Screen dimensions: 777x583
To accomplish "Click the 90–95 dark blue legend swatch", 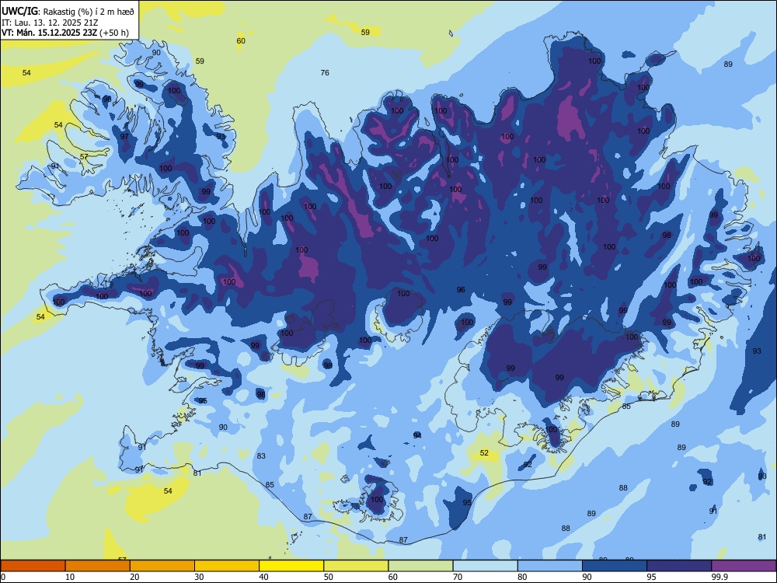I will click(615, 566).
